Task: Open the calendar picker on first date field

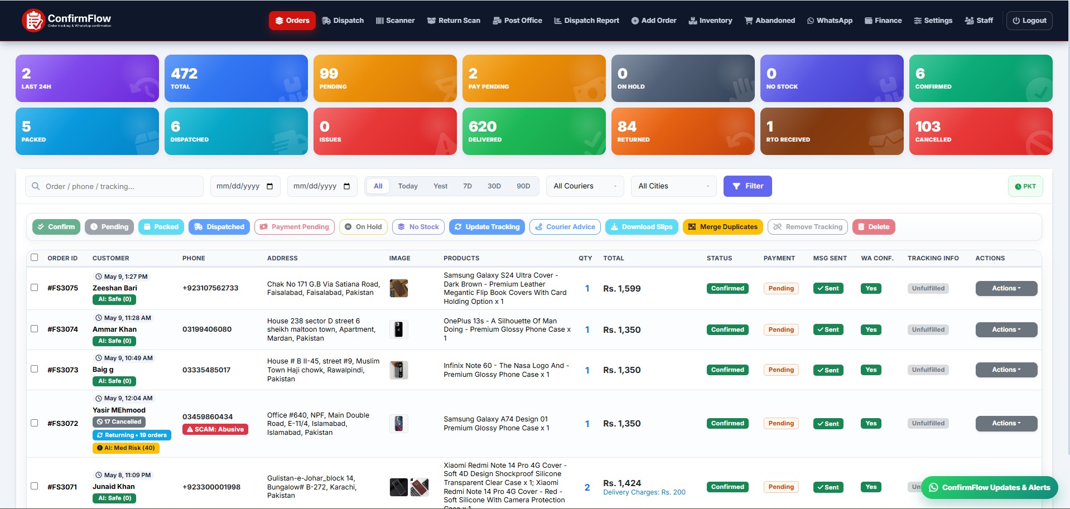Action: (270, 186)
